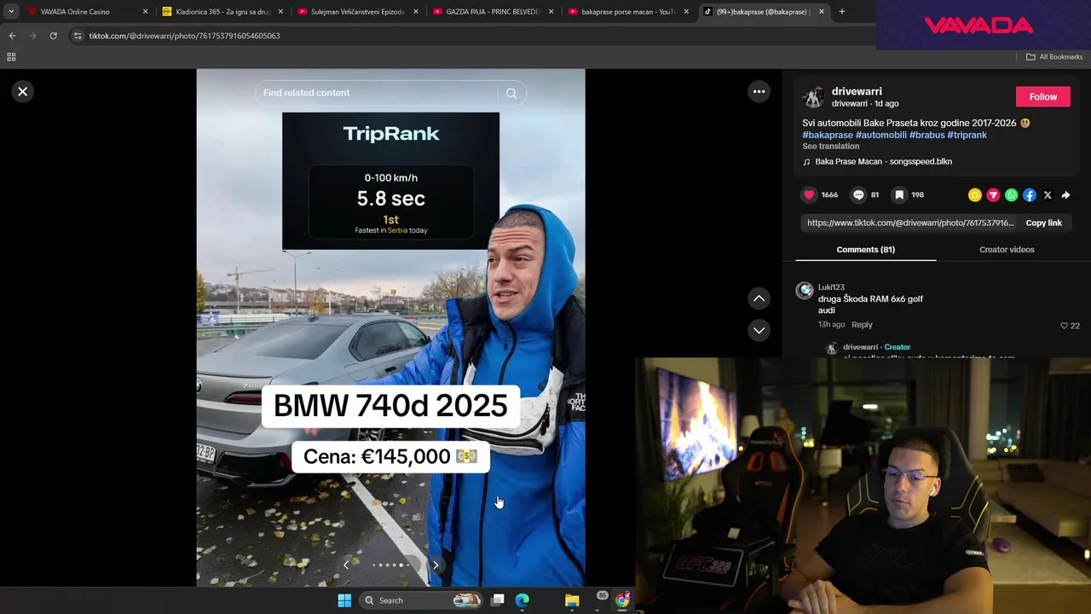The image size is (1091, 614).
Task: Share post to Facebook
Action: coord(1030,195)
